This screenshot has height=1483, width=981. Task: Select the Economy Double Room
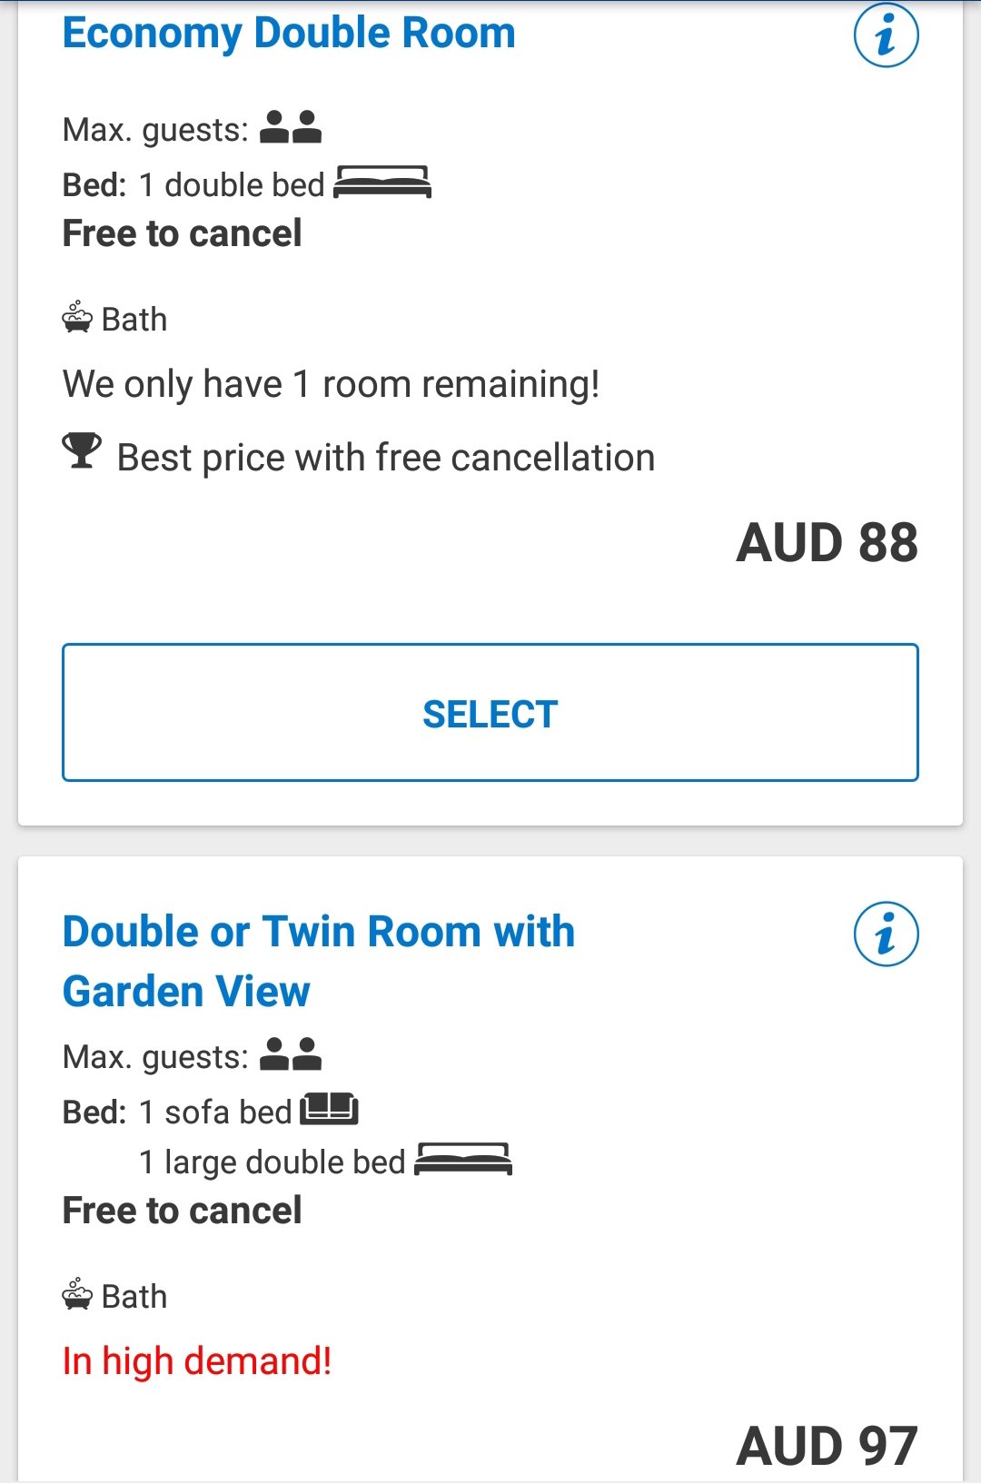[490, 713]
